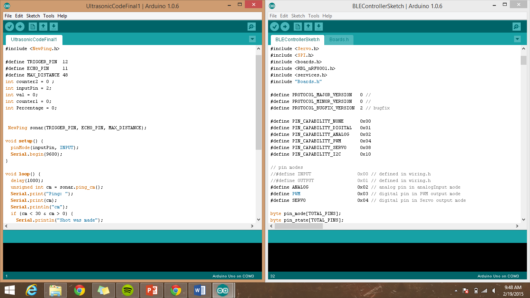Click scroll left arrow in UltrasonicCodeFinal1 editor
The width and height of the screenshot is (530, 298).
pos(6,226)
